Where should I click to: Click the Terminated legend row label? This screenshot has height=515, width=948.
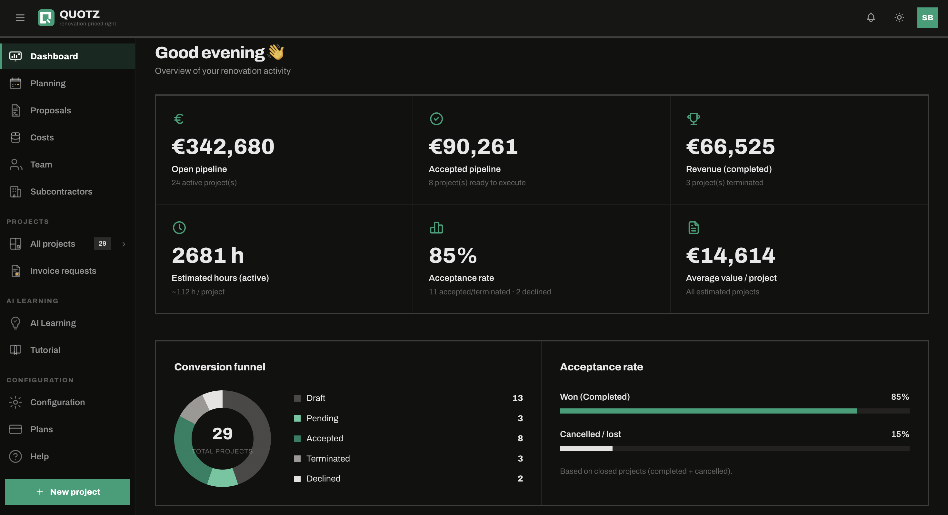coord(328,458)
